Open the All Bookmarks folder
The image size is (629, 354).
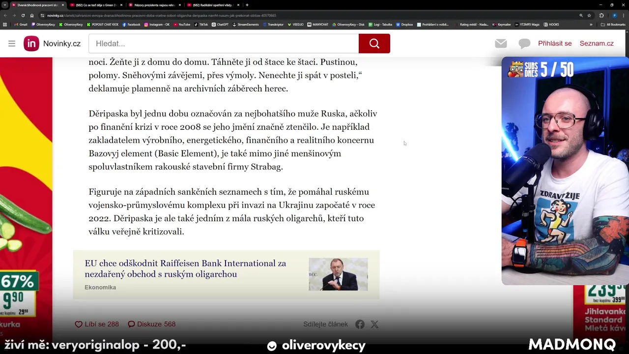coord(613,25)
